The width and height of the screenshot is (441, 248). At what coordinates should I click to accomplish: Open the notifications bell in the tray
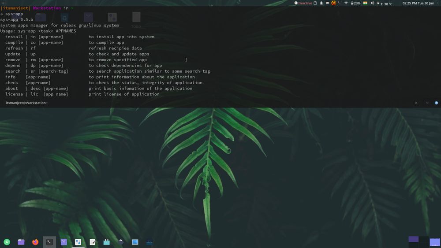[321, 3]
